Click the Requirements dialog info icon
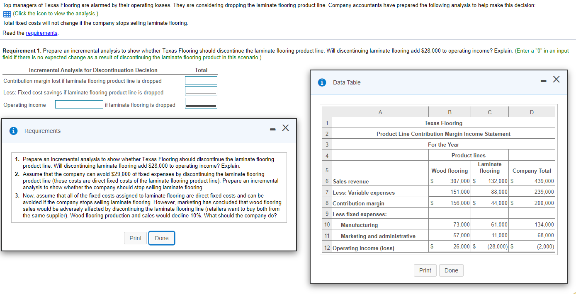 14,131
